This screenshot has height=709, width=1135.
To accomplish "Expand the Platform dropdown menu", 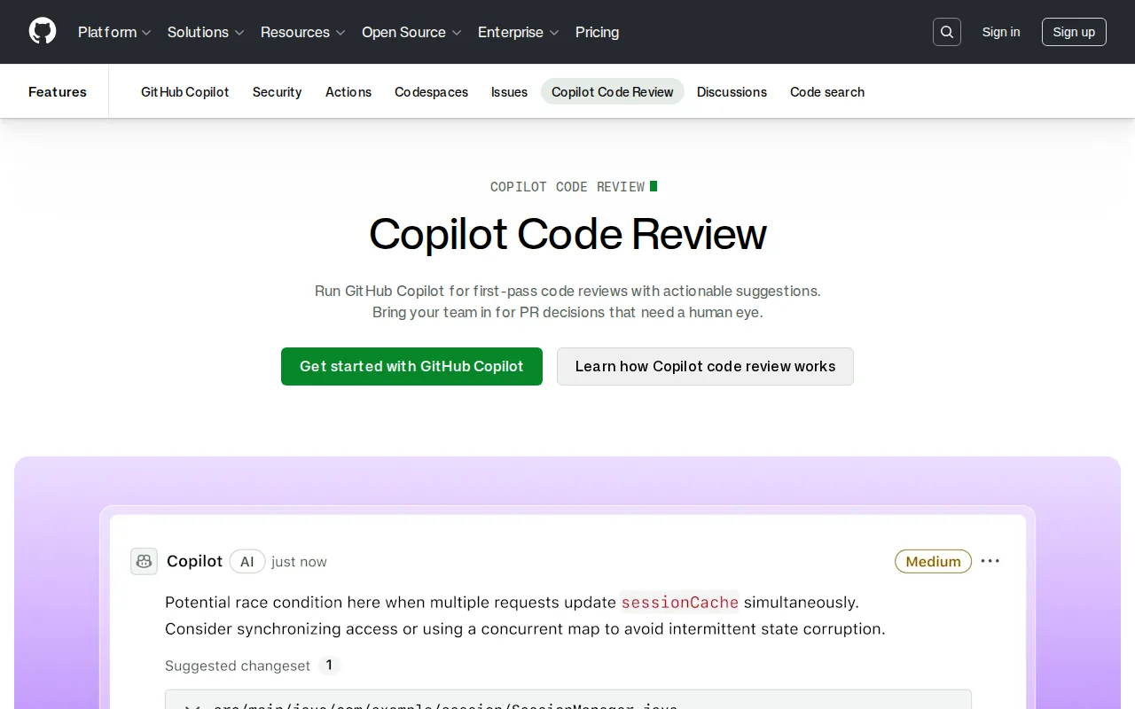I will [x=114, y=32].
